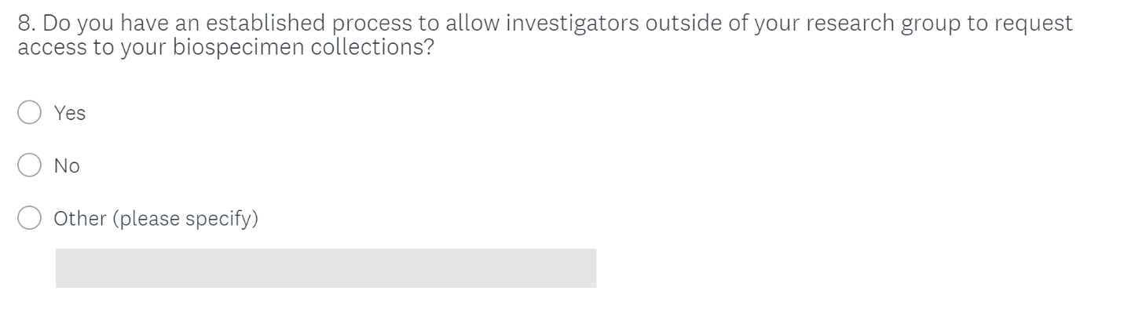Mark Yes for established access process
1124x313 pixels.
[x=29, y=113]
